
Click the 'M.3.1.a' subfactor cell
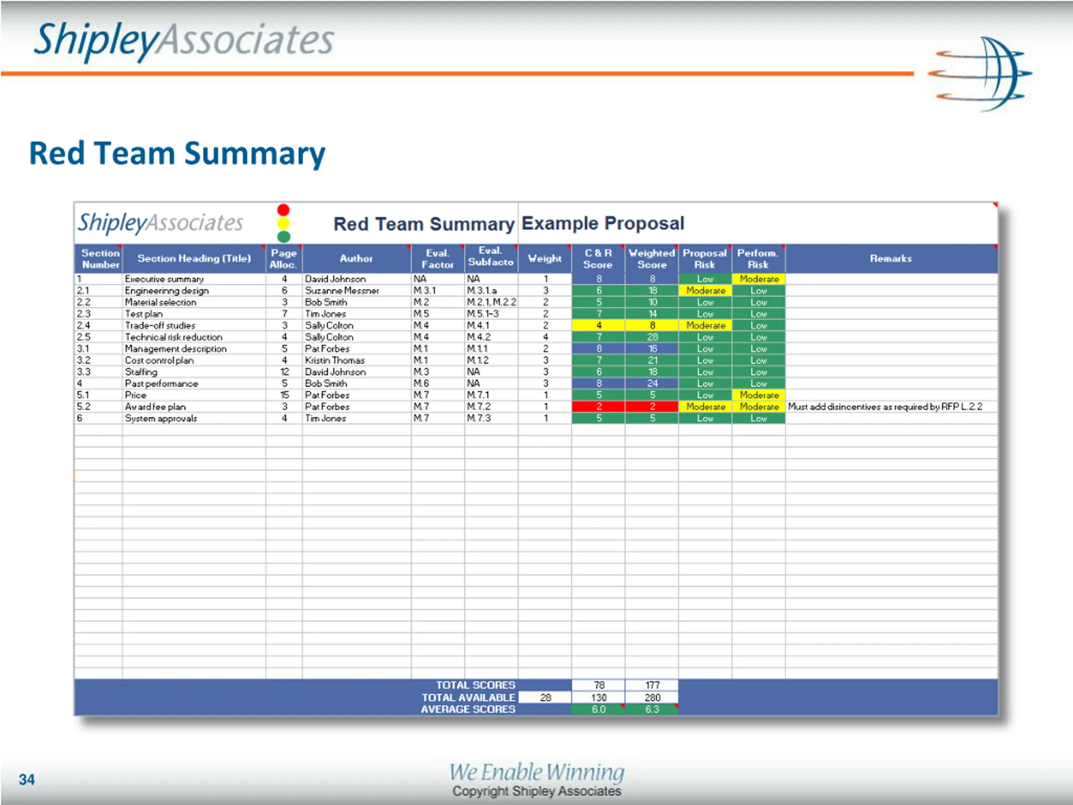pos(491,291)
